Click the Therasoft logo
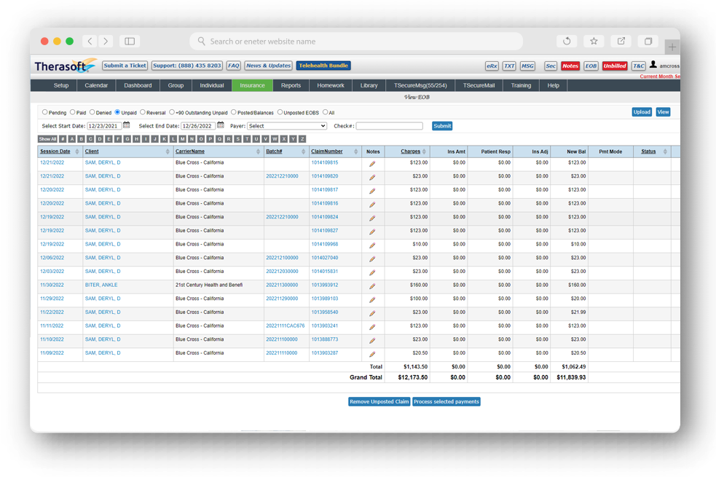 pos(66,66)
